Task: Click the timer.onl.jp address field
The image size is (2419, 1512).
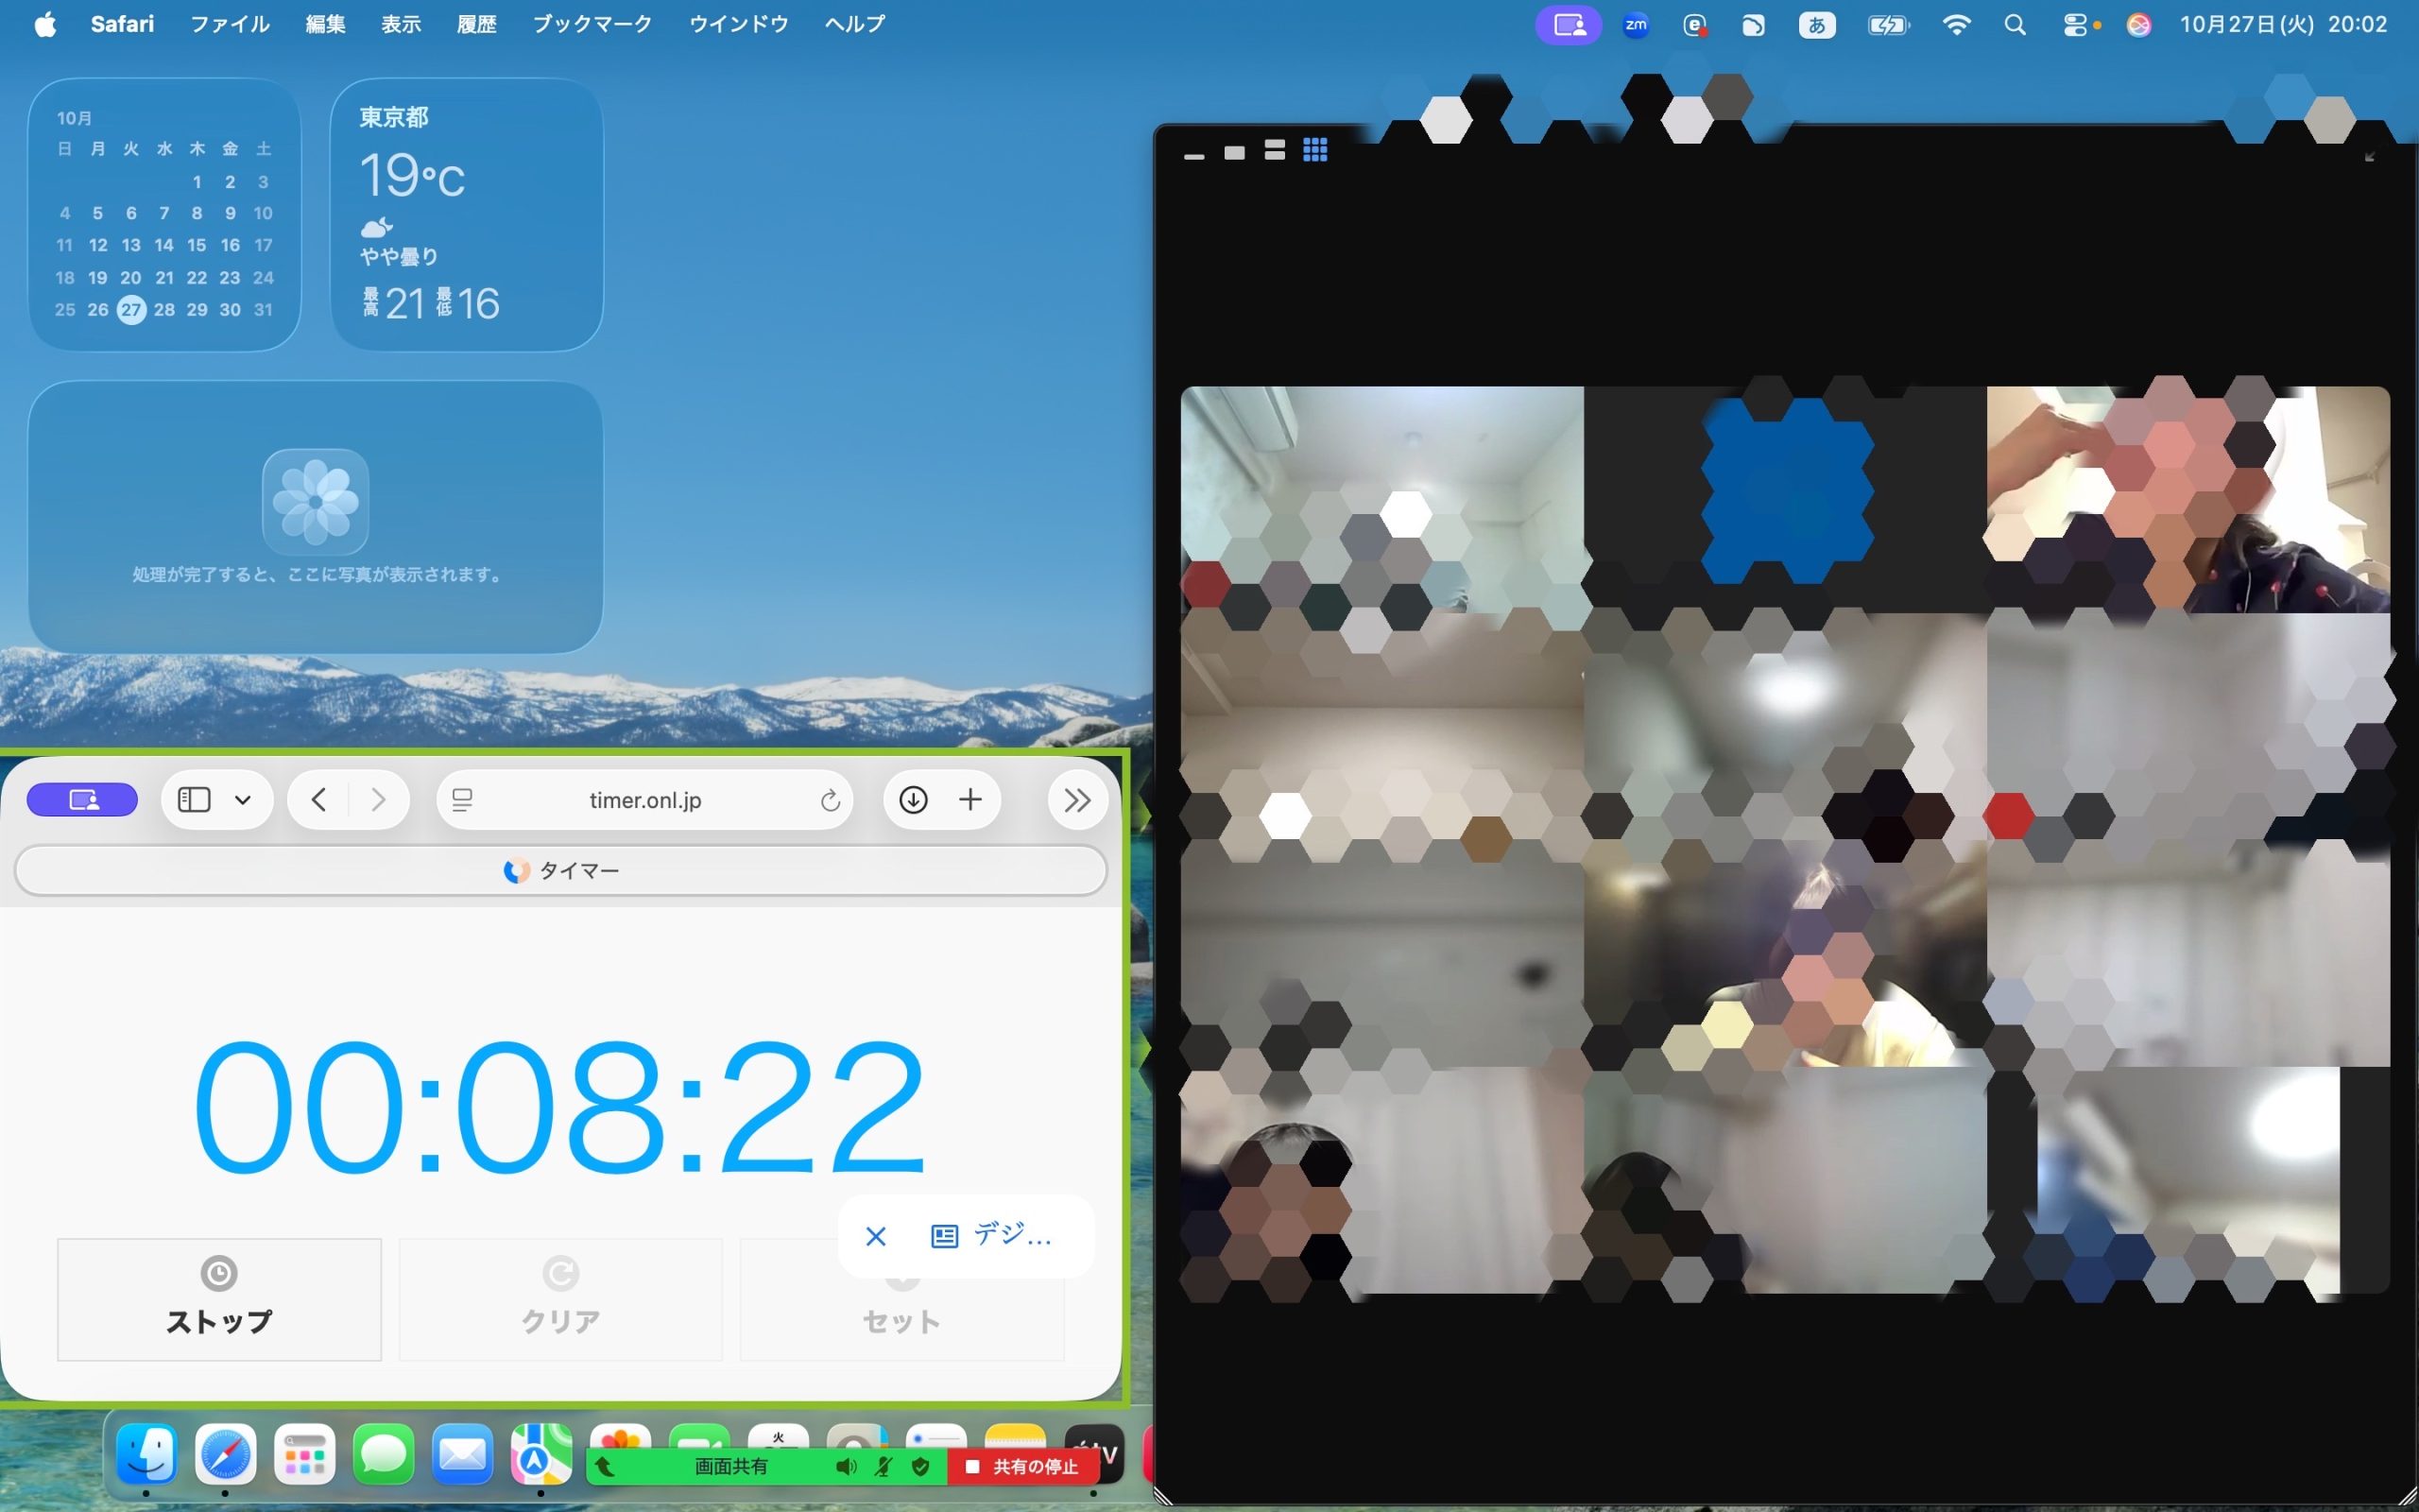Action: pyautogui.click(x=644, y=800)
